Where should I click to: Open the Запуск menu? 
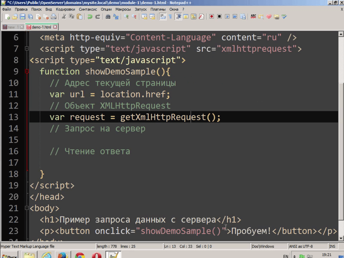click(141, 9)
